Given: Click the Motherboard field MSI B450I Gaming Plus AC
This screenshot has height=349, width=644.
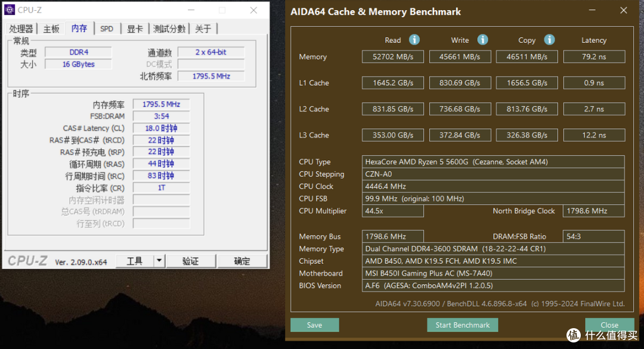Looking at the screenshot, I should (x=493, y=273).
